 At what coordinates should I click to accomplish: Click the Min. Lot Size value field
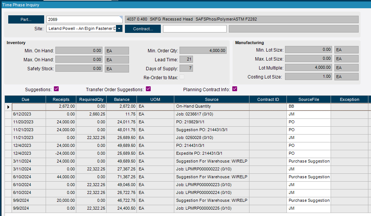click(x=309, y=50)
